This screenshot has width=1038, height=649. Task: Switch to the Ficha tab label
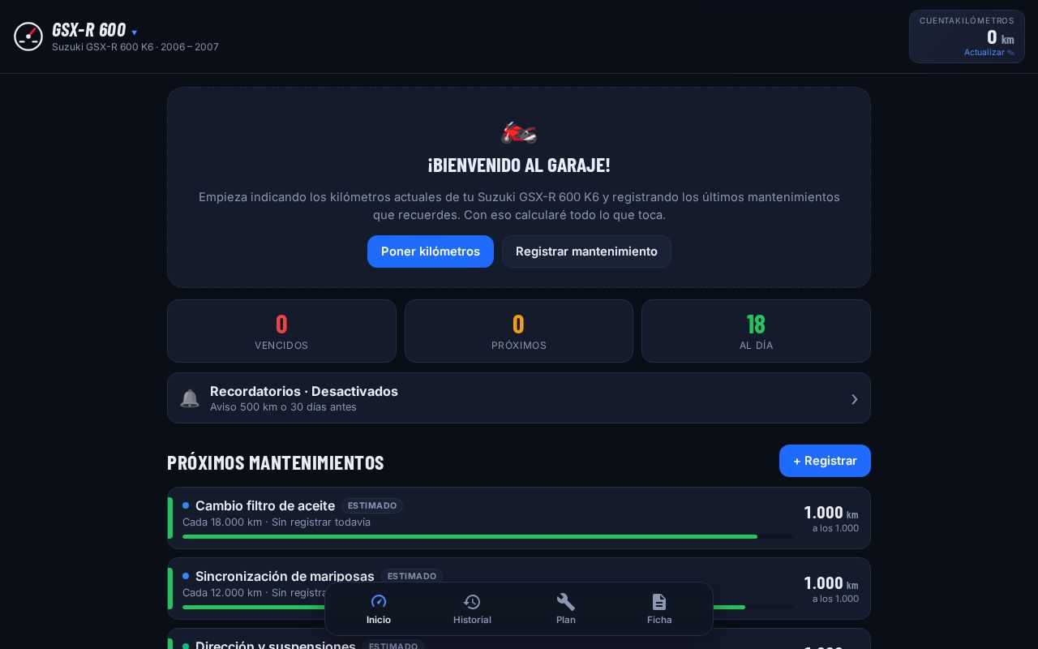pyautogui.click(x=659, y=620)
